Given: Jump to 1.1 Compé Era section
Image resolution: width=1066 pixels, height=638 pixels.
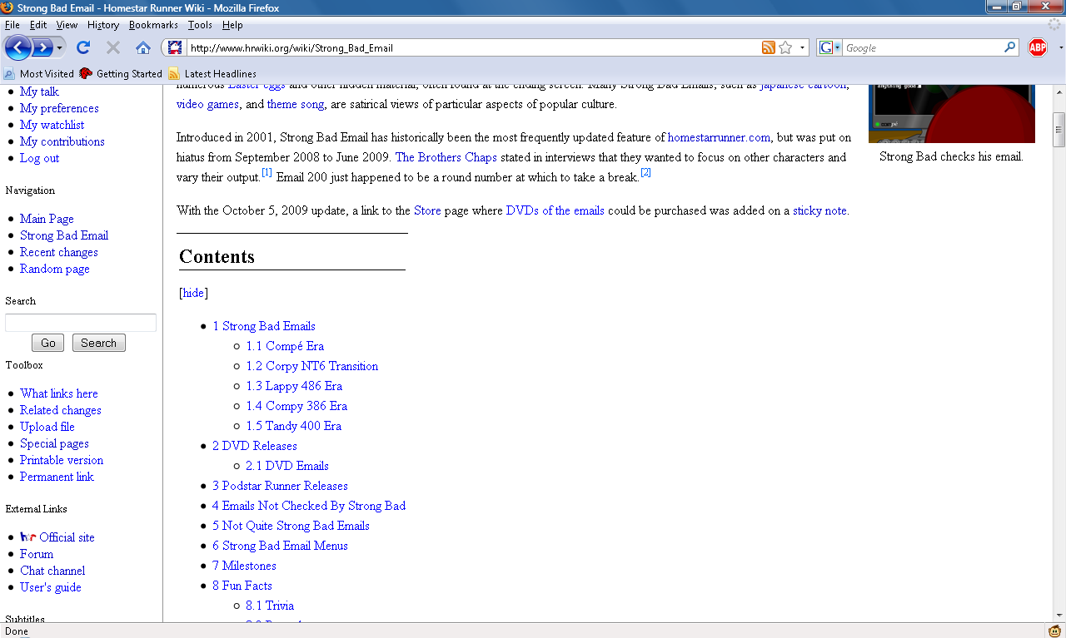Looking at the screenshot, I should coord(285,346).
